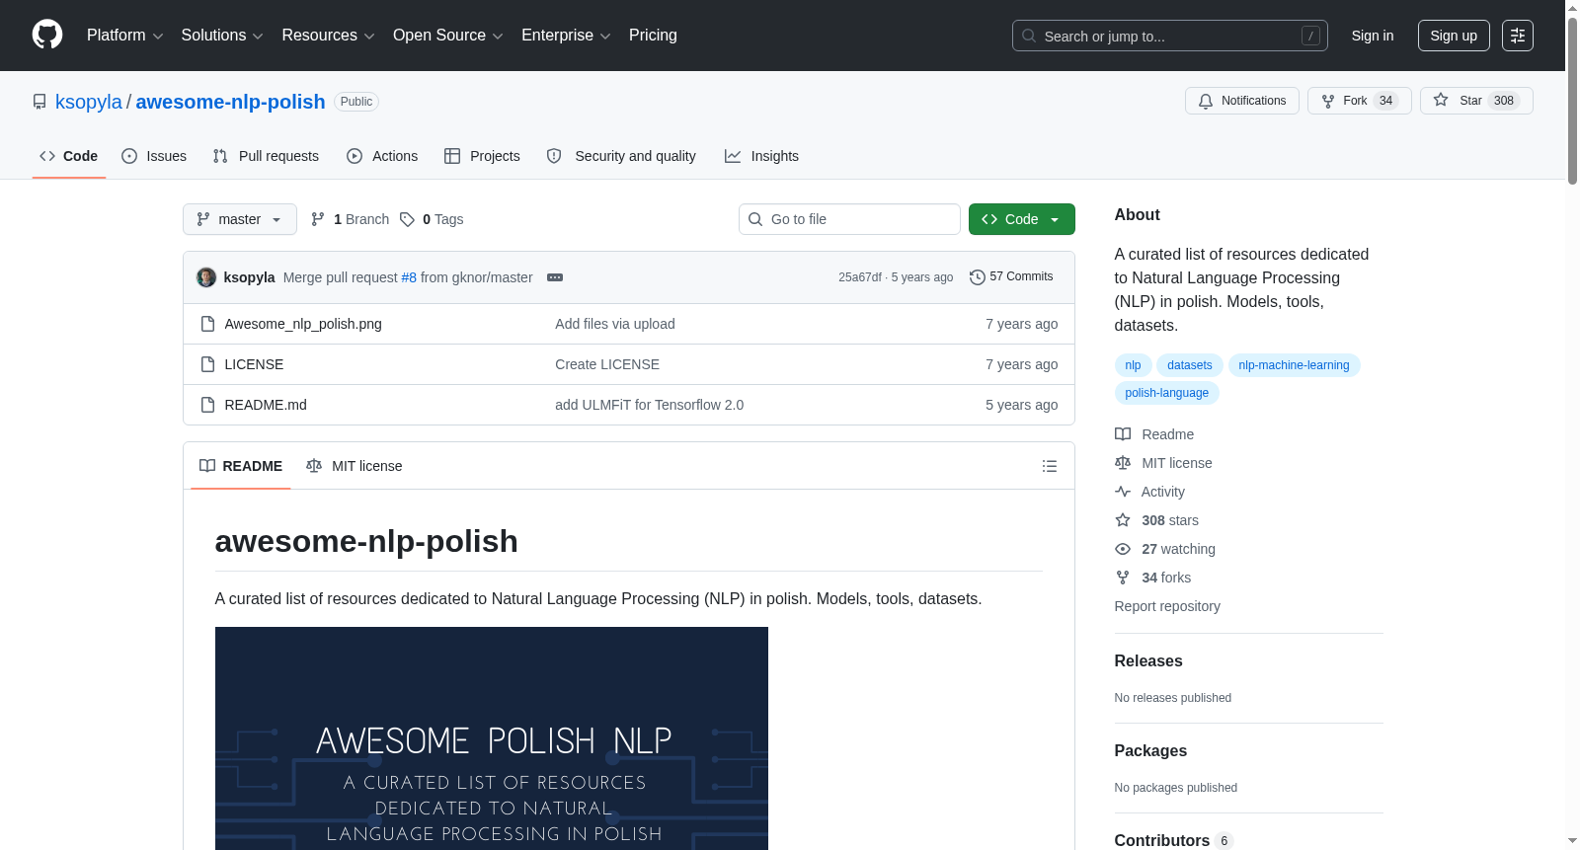Open the ksopyla owner profile link
The image size is (1580, 850).
pyautogui.click(x=89, y=102)
